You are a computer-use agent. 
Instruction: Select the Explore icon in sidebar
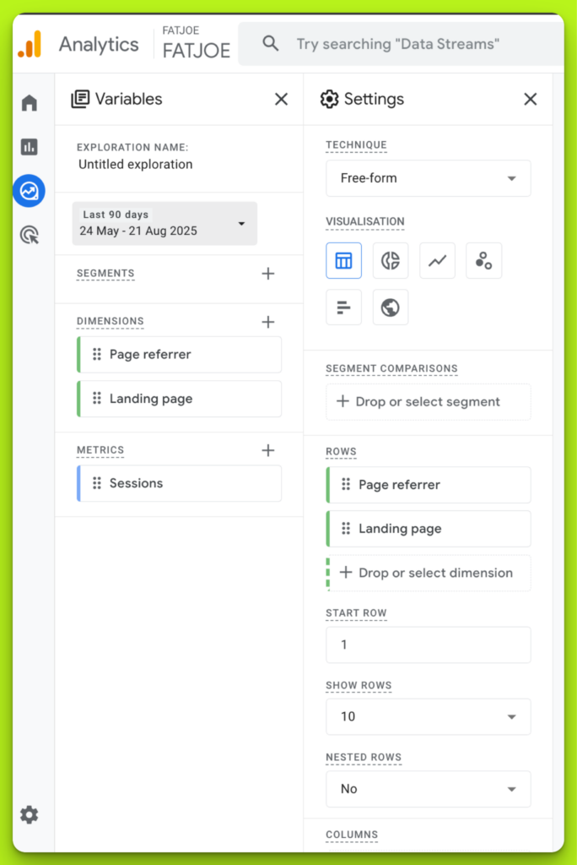pyautogui.click(x=30, y=191)
